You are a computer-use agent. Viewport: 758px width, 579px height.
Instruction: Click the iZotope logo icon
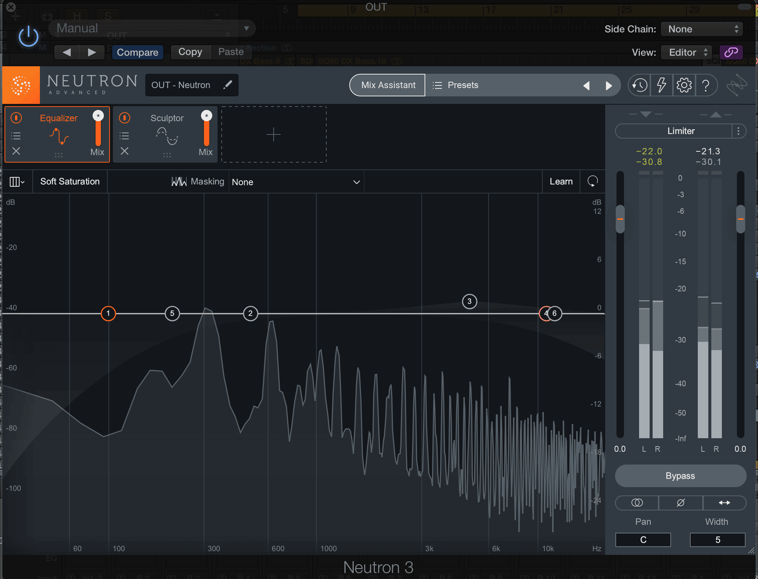737,85
